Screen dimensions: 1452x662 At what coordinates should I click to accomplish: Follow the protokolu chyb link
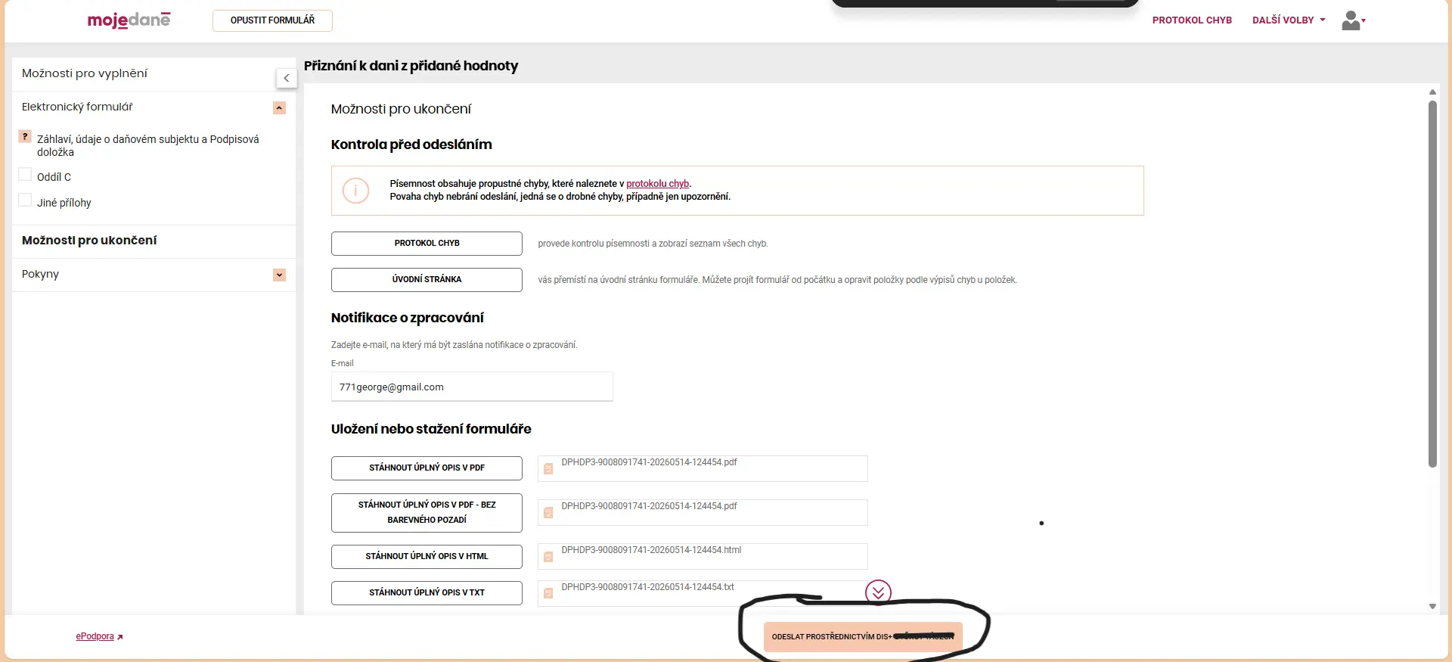click(657, 184)
